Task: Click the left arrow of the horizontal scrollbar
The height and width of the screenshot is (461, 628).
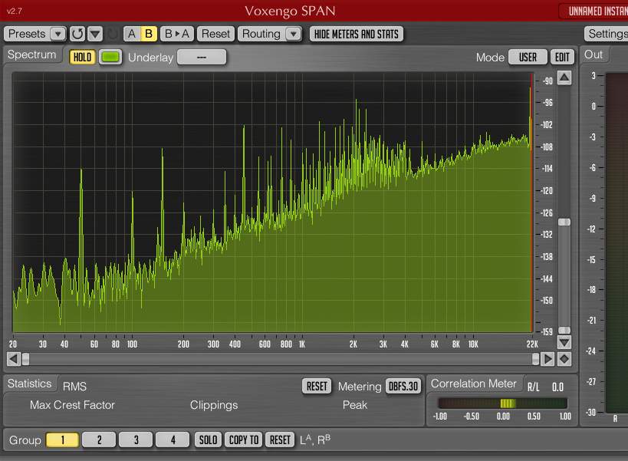Action: (13, 359)
